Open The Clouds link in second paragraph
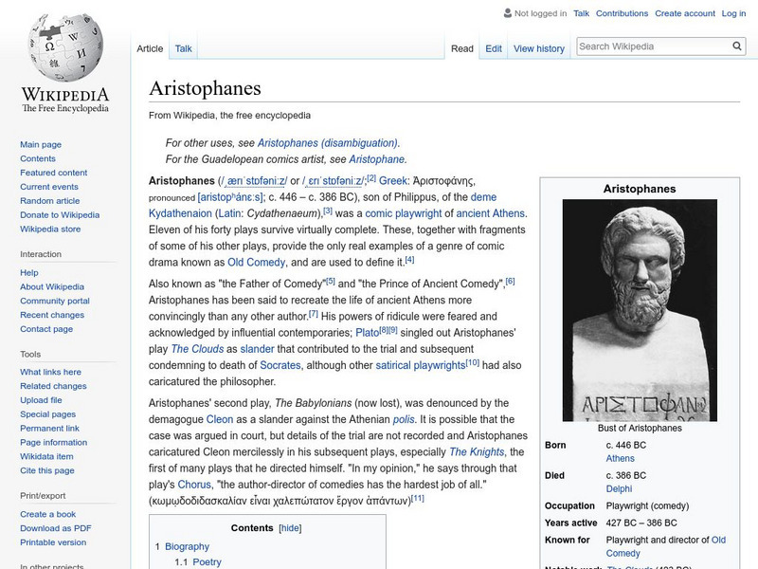 tap(197, 349)
